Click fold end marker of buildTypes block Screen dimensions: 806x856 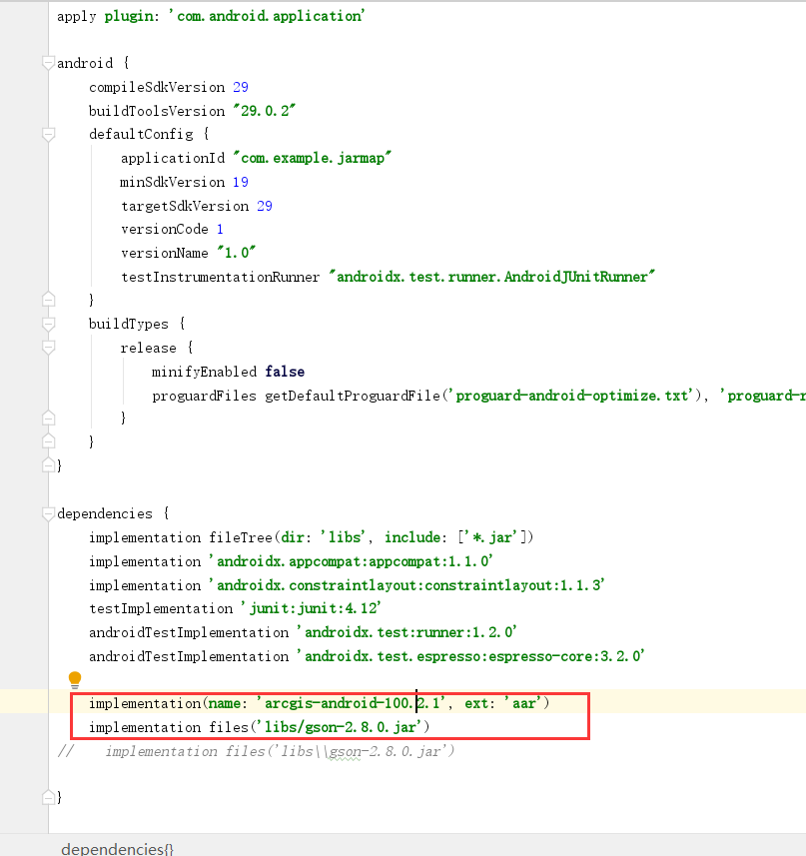tap(49, 441)
